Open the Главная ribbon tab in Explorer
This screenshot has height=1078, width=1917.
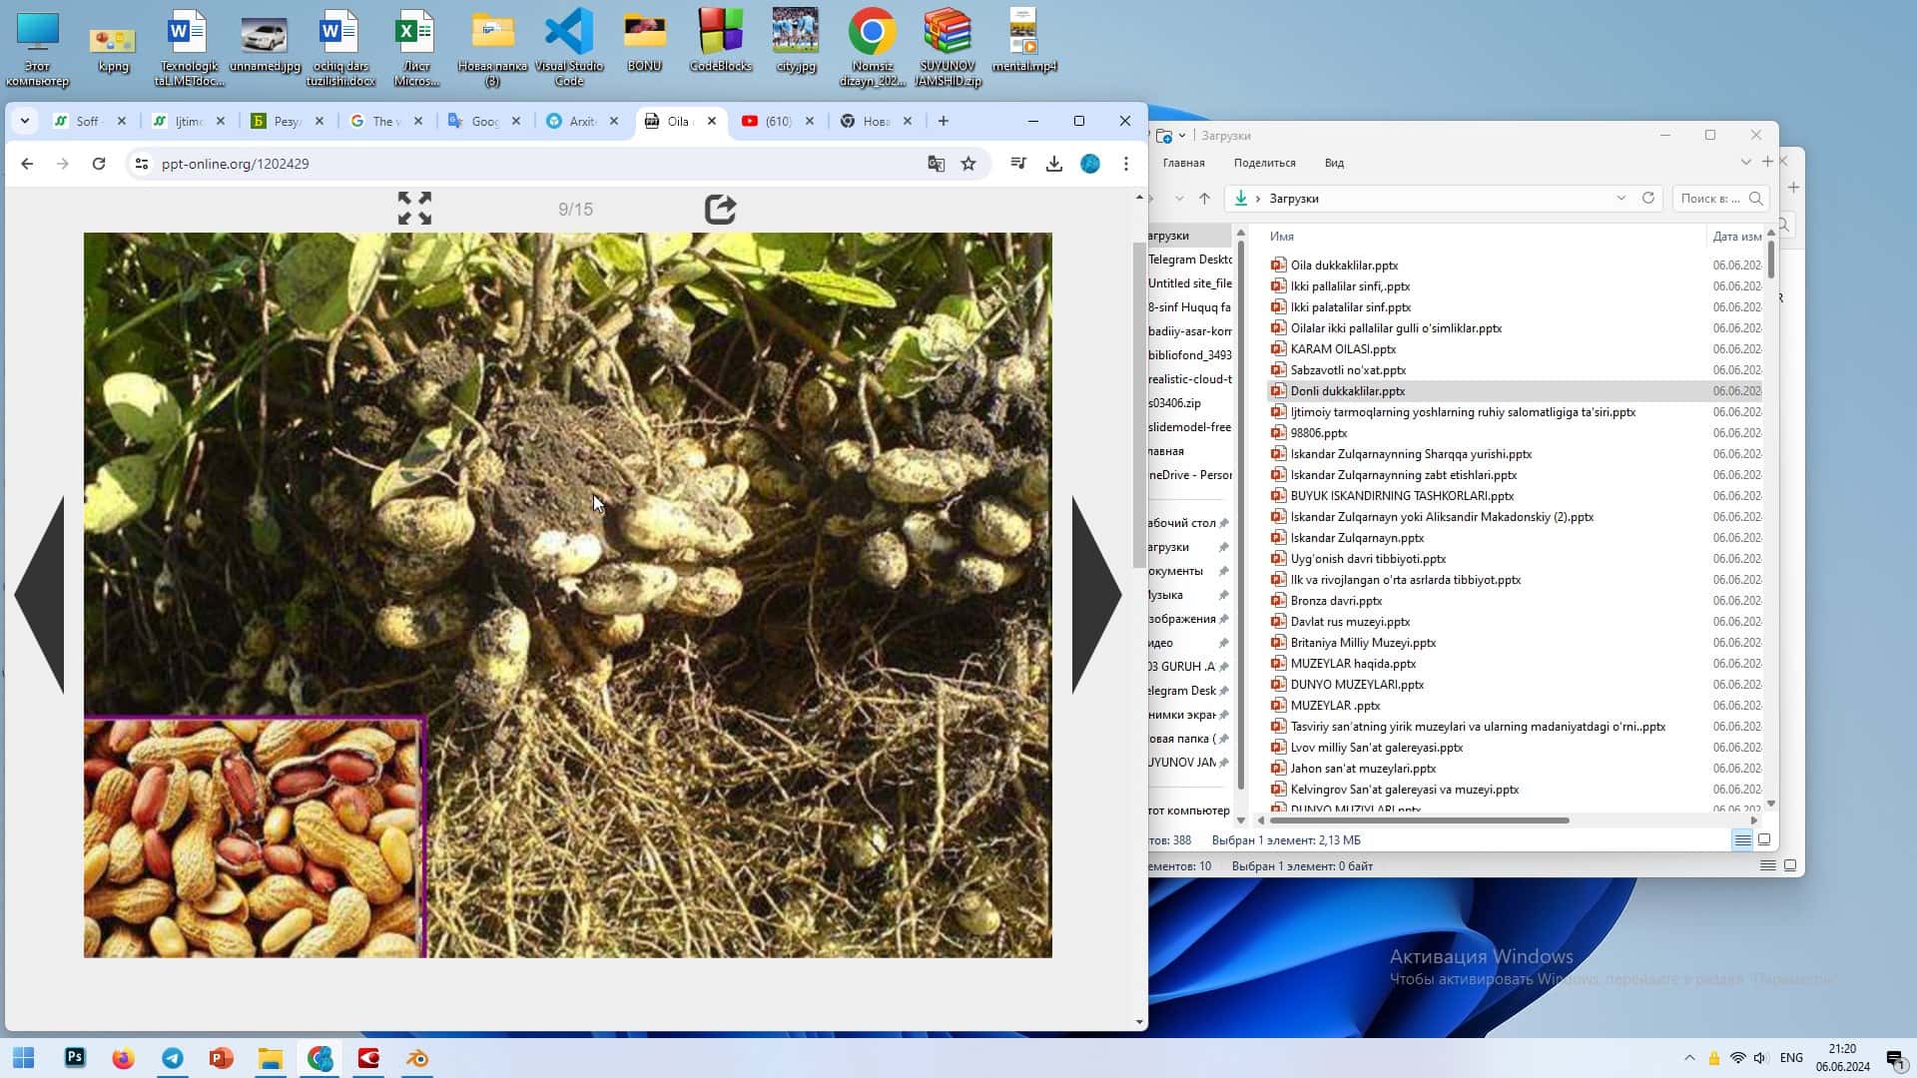1183,163
